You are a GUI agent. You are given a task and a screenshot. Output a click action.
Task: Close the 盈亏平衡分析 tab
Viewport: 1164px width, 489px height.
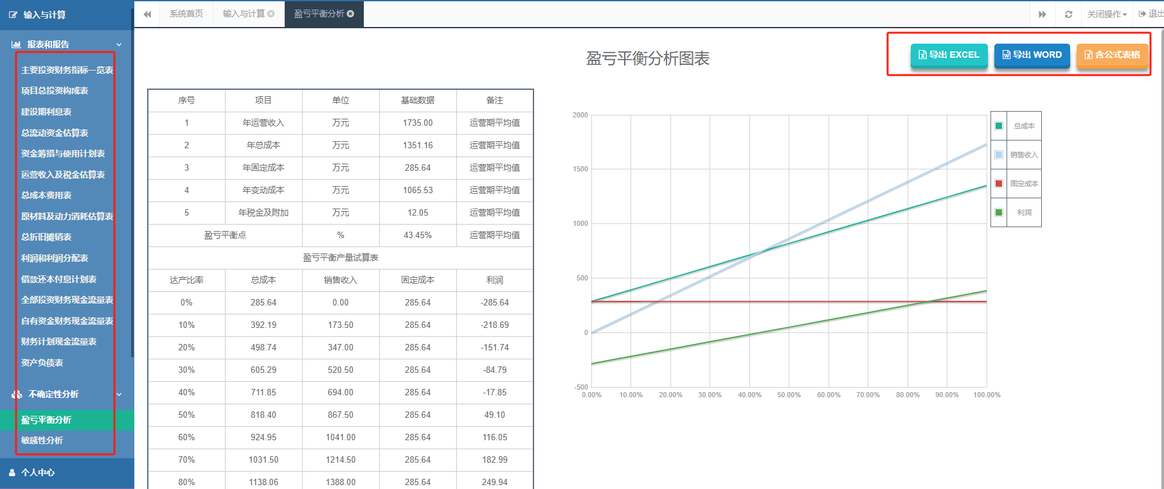350,13
